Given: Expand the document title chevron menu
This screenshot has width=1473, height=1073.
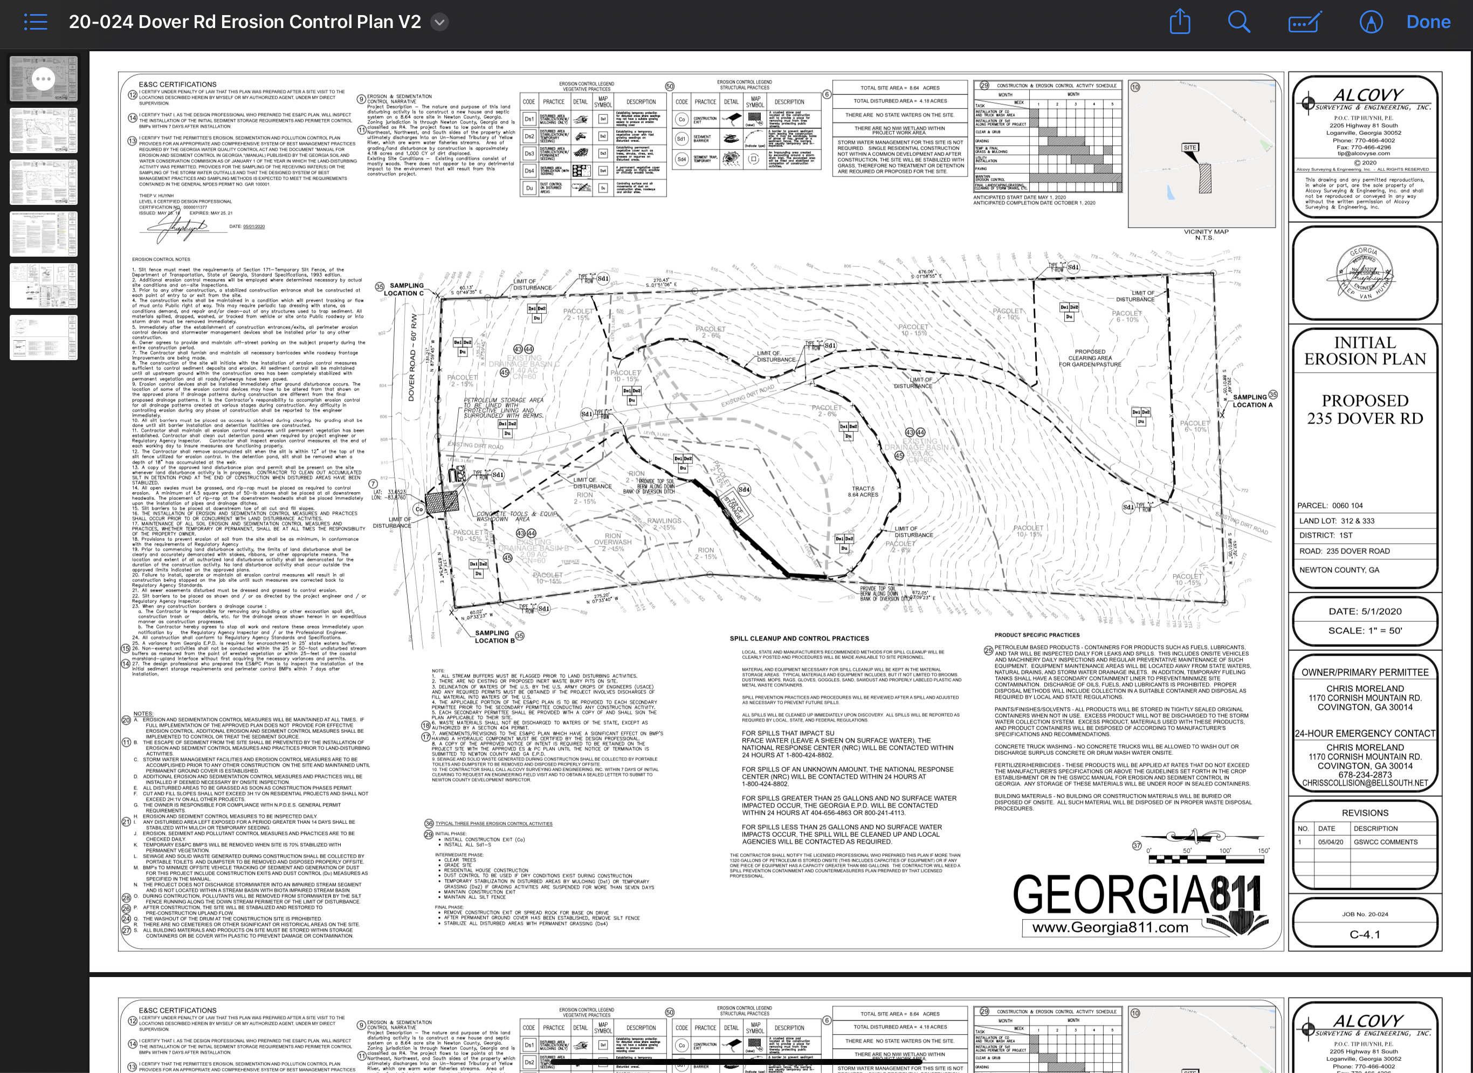Looking at the screenshot, I should (440, 22).
